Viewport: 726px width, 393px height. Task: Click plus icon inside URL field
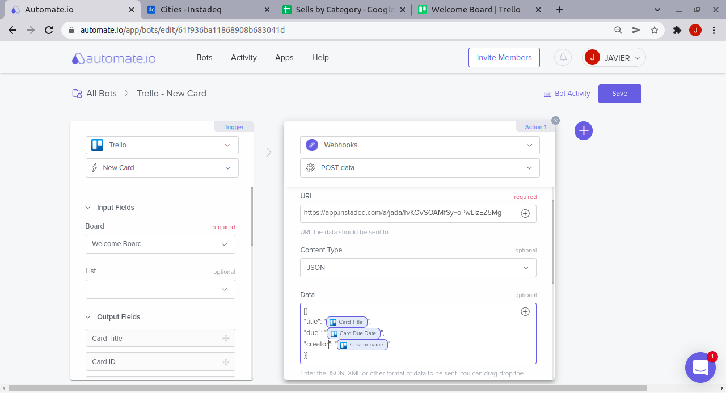point(525,214)
